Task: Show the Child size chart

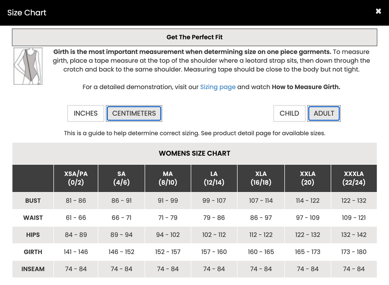Action: (289, 113)
